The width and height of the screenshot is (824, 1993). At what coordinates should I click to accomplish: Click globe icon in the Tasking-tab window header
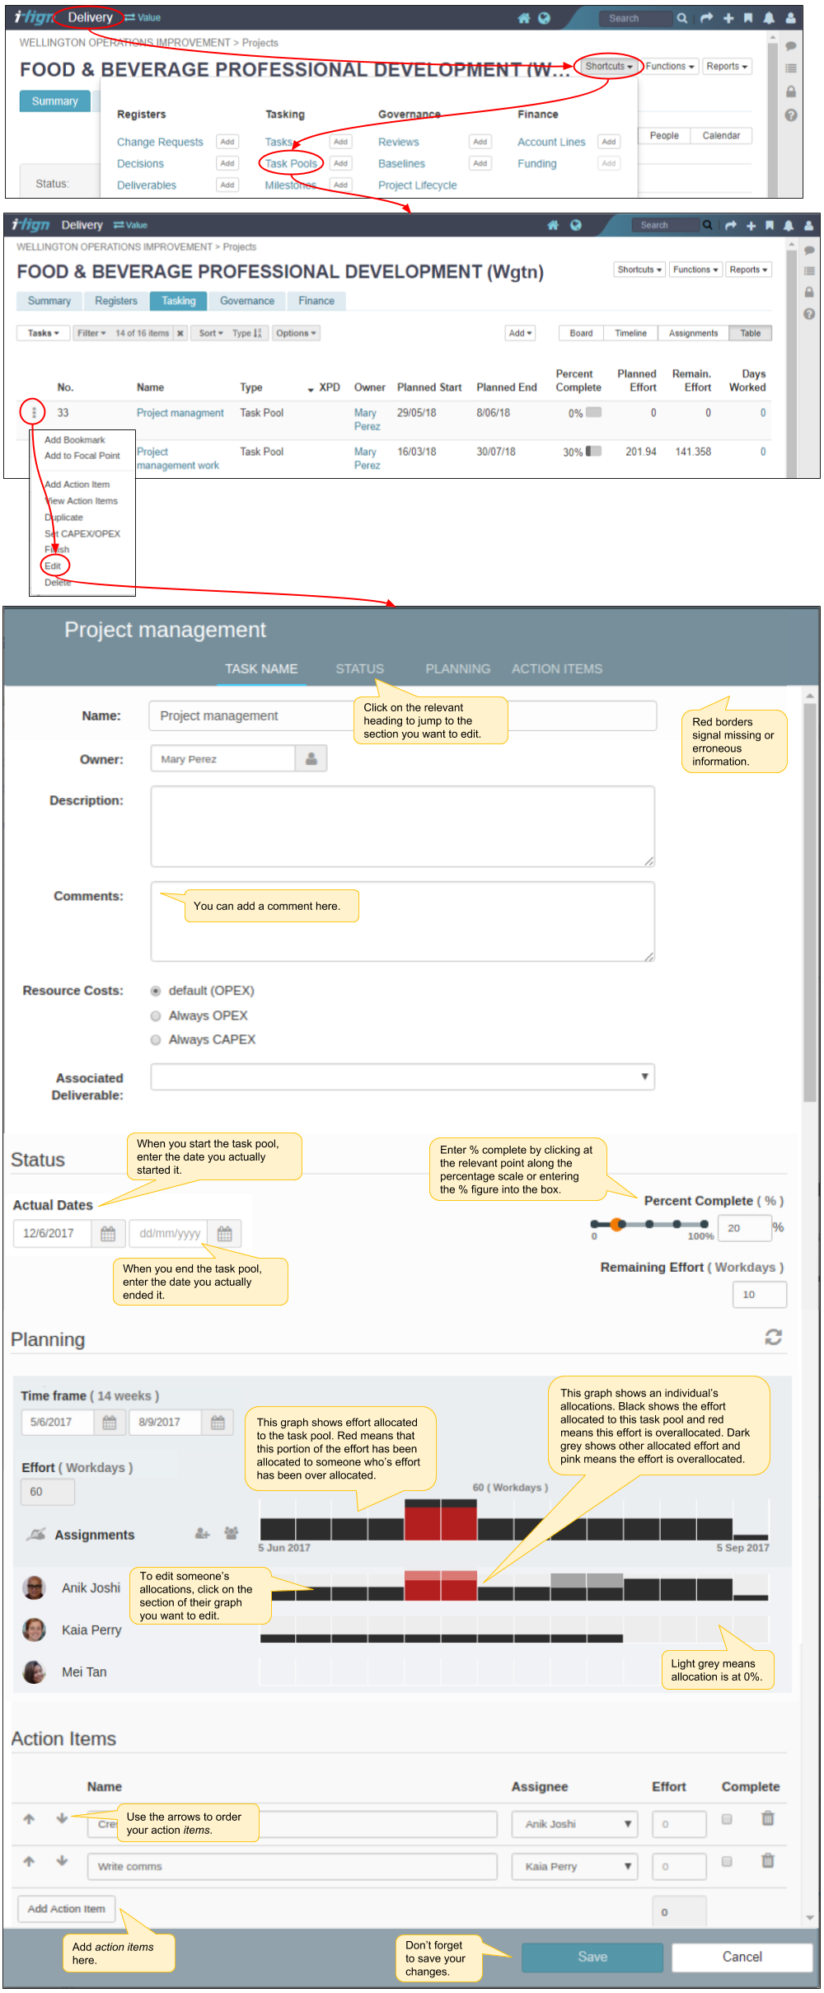pyautogui.click(x=576, y=225)
